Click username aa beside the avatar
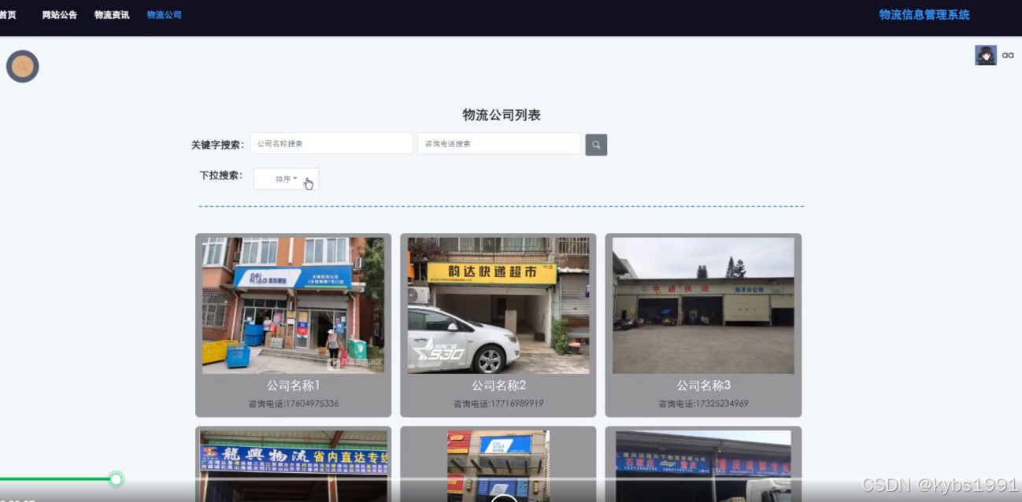This screenshot has width=1022, height=502. click(x=1008, y=55)
